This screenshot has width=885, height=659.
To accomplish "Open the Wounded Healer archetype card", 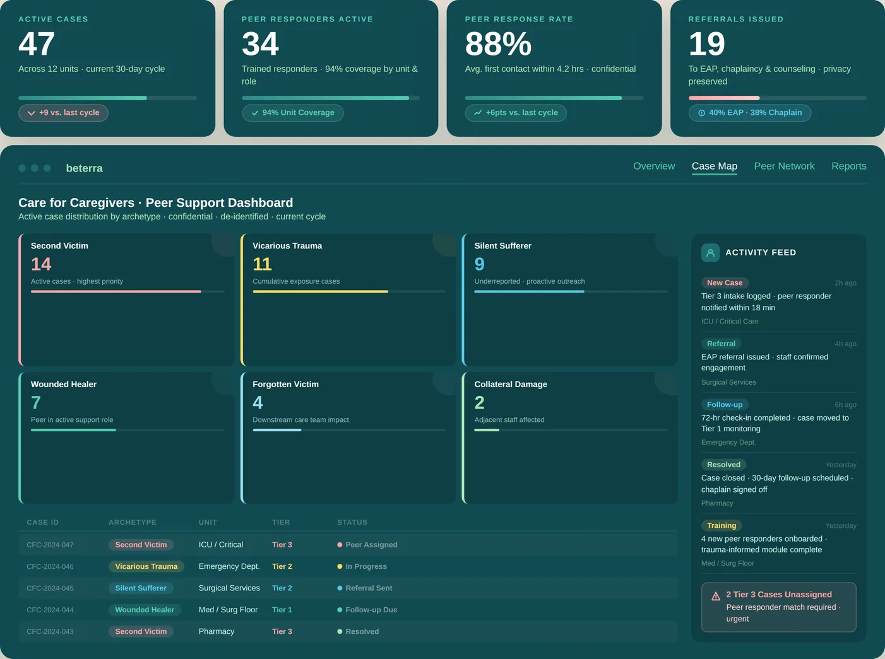I will [126, 438].
